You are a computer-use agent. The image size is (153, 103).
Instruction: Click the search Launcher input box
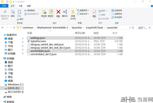144,28
